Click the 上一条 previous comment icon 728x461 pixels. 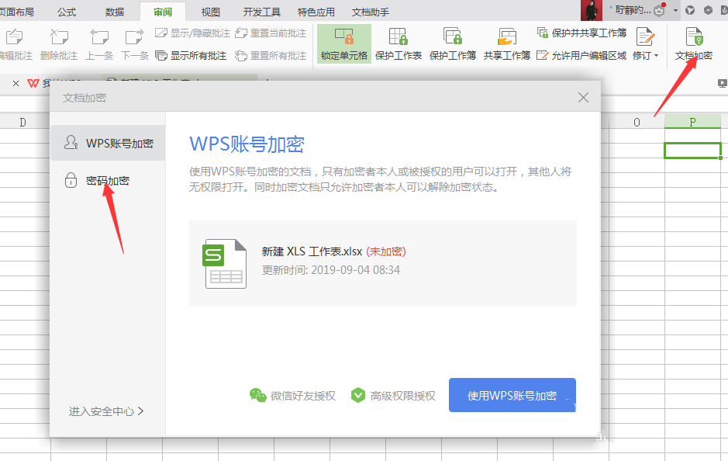tap(99, 36)
